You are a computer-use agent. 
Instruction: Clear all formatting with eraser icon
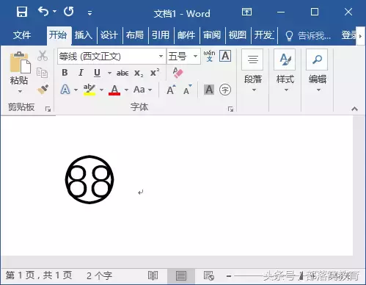point(177,73)
